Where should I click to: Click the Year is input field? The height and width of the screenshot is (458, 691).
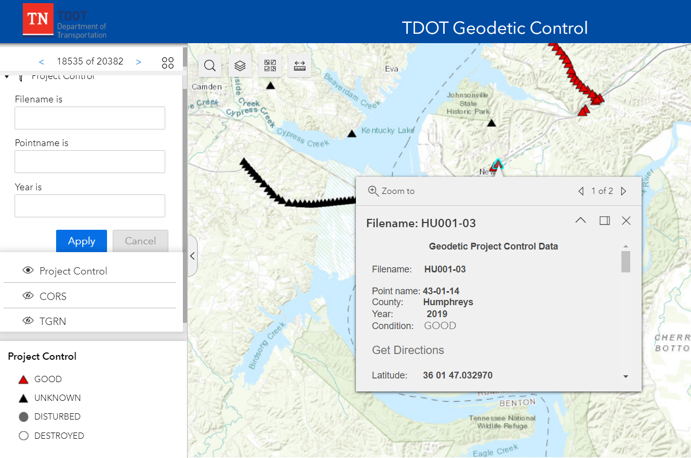90,206
